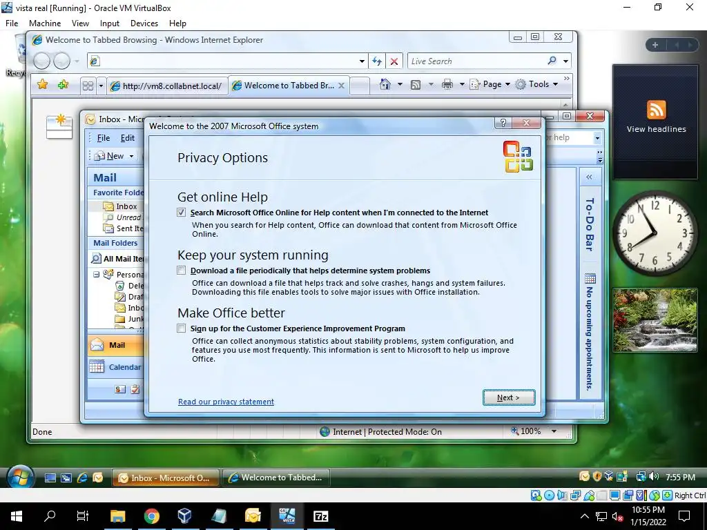Screen dimensions: 707x530
Task: Click Show Desktop in Vista quick launch
Action: (x=50, y=478)
